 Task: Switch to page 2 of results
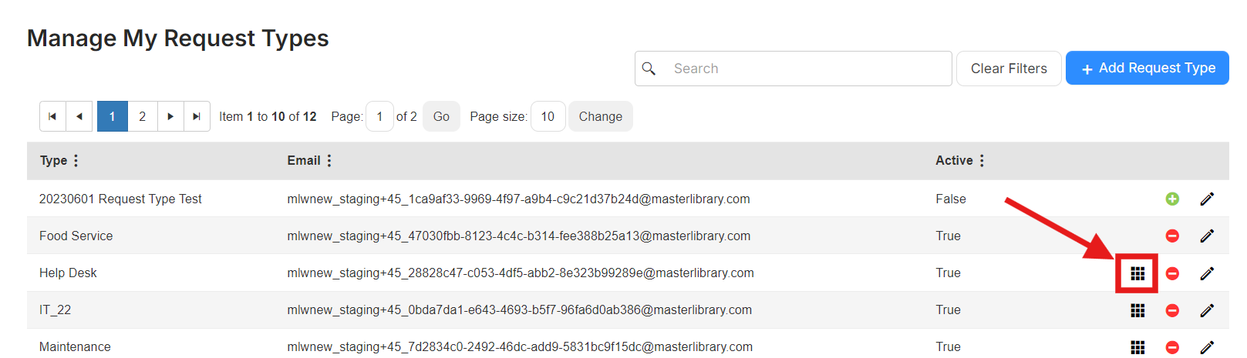click(142, 116)
